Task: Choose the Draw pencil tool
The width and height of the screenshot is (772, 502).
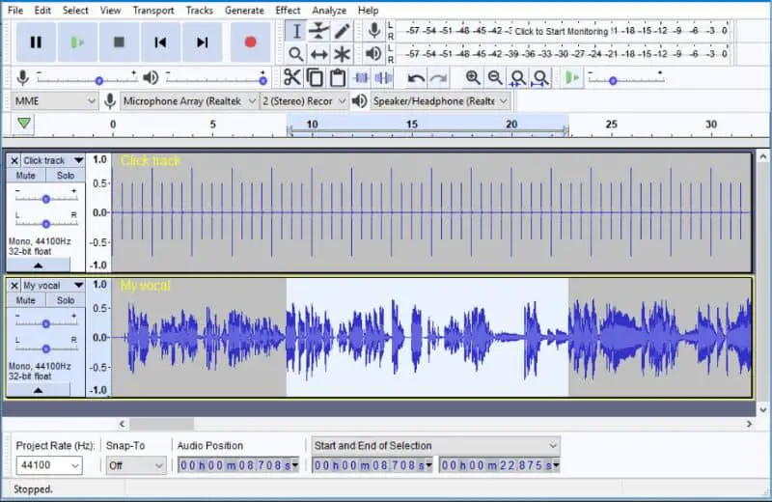Action: coord(342,31)
